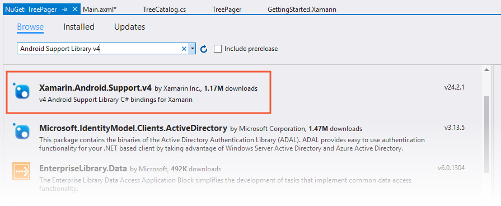Click the scroll up arrow of package list

pos(486,69)
